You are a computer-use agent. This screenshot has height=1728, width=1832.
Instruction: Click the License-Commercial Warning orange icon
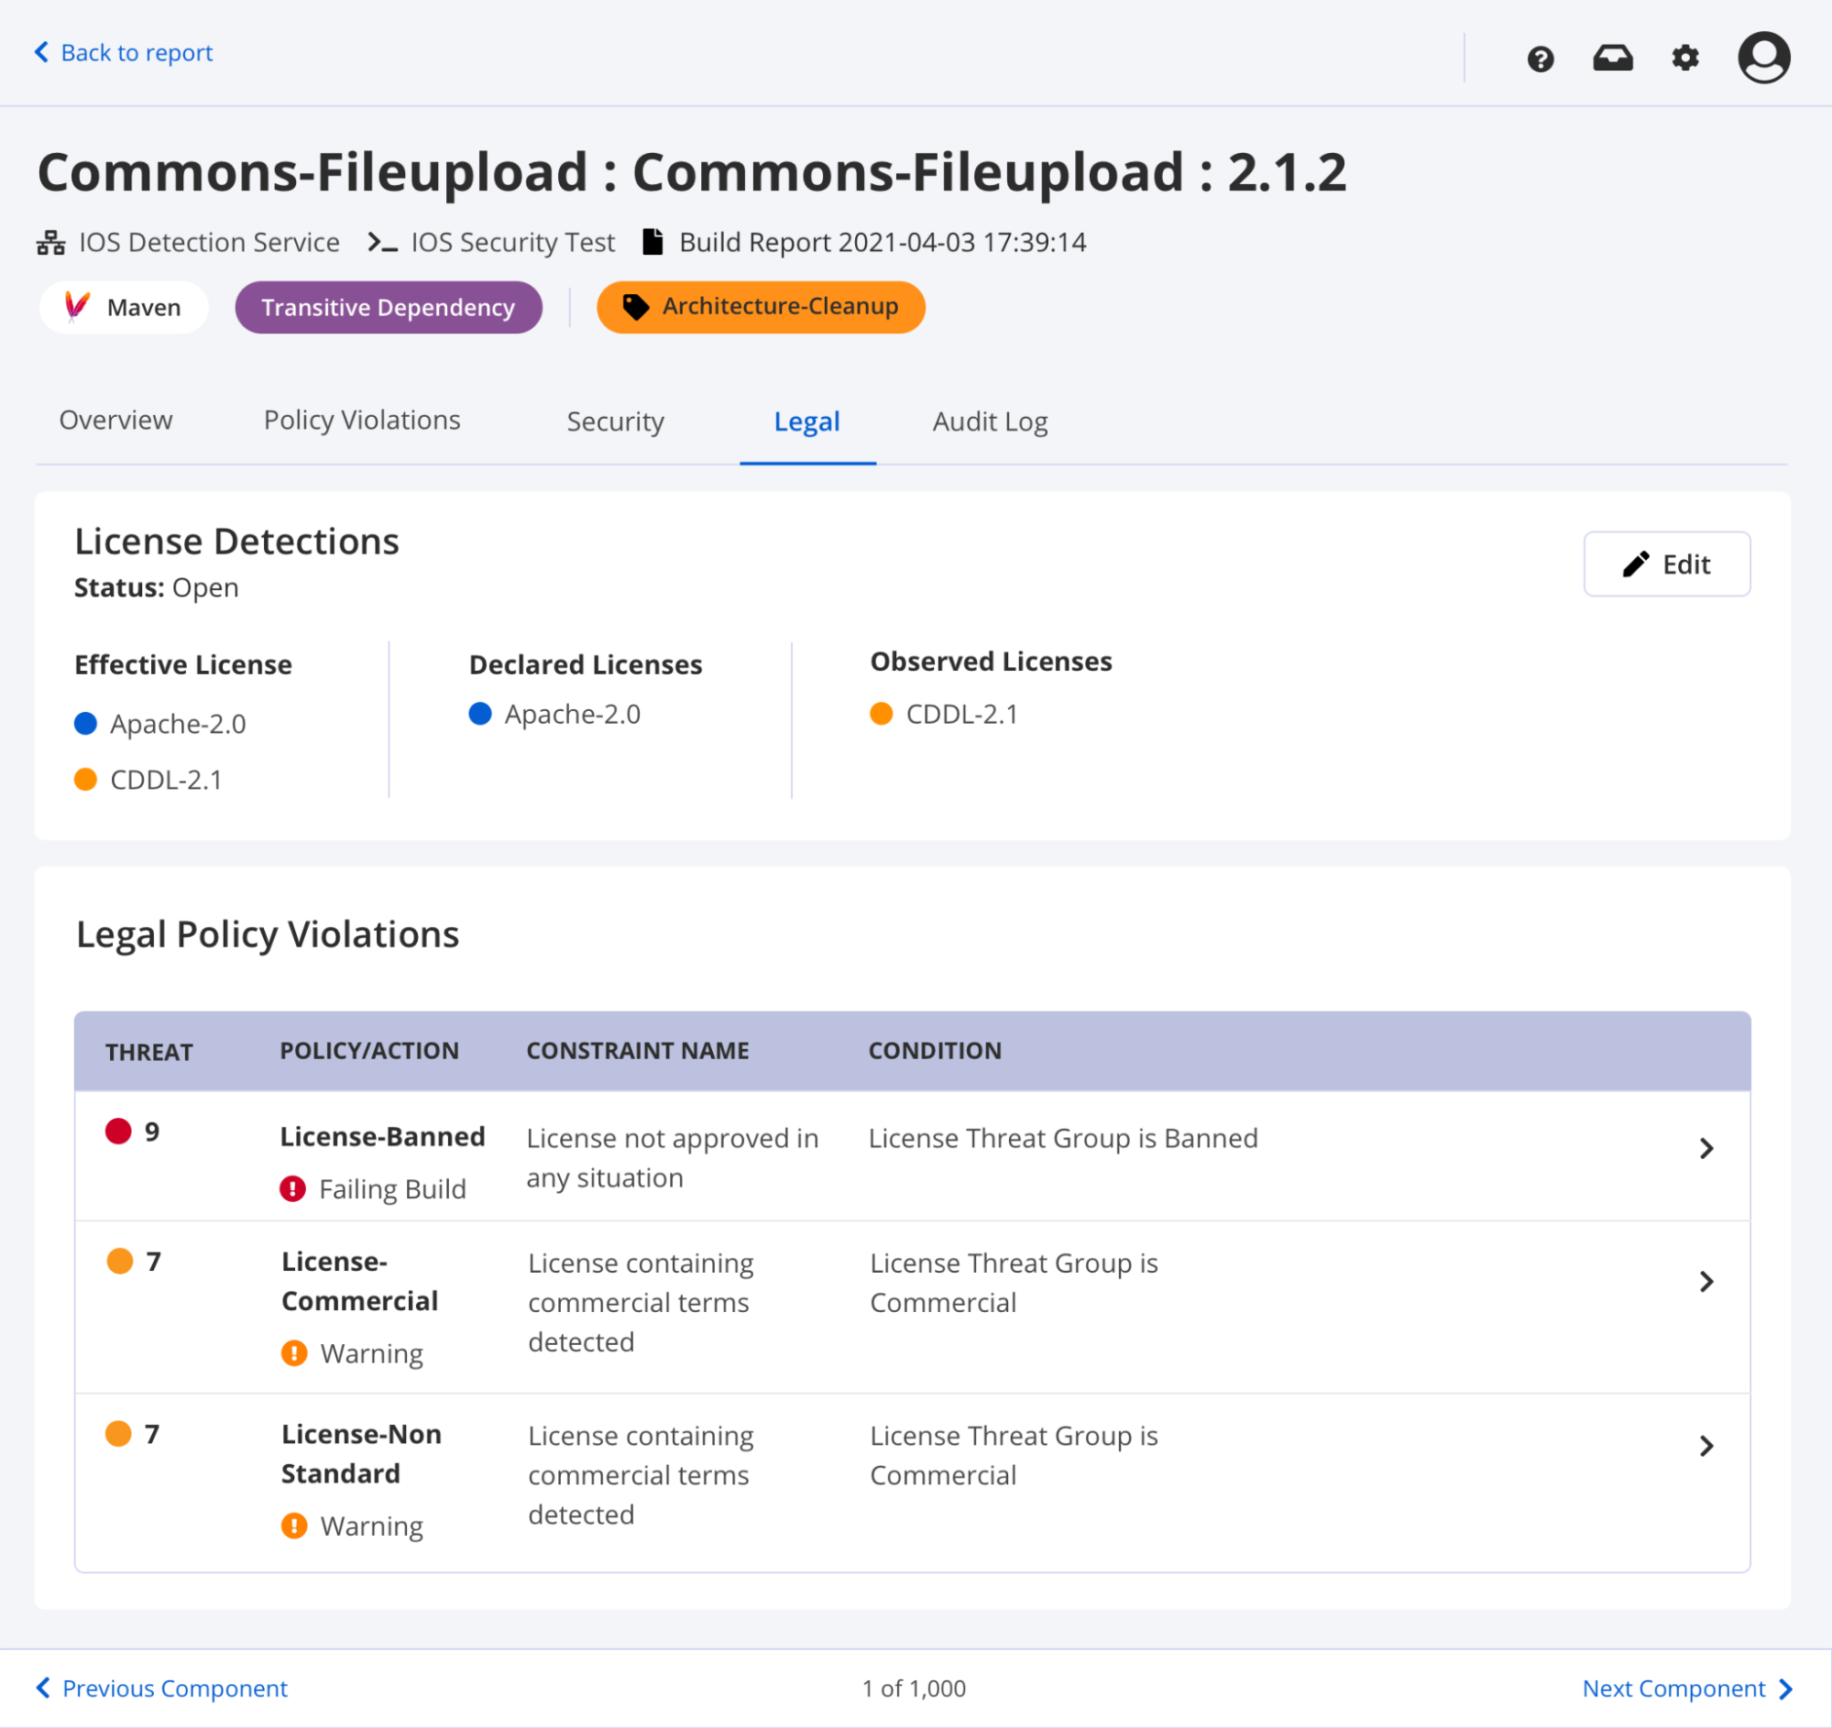[x=294, y=1353]
